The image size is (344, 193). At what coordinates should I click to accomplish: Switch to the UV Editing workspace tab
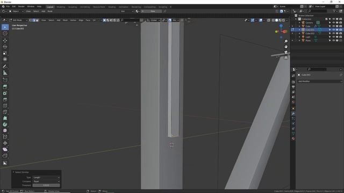pos(85,7)
